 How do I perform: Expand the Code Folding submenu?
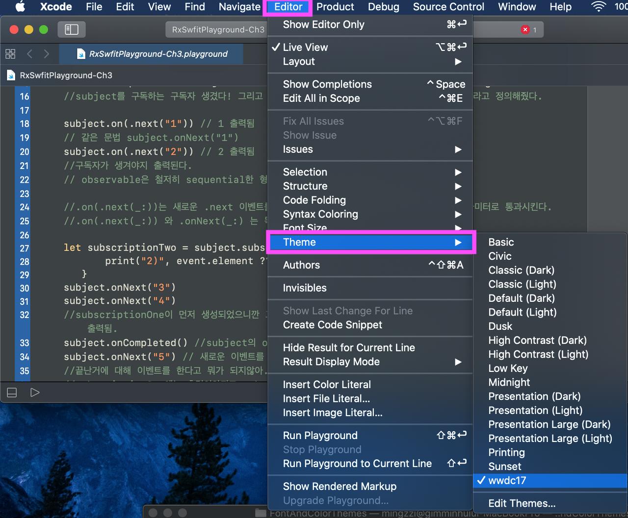370,200
